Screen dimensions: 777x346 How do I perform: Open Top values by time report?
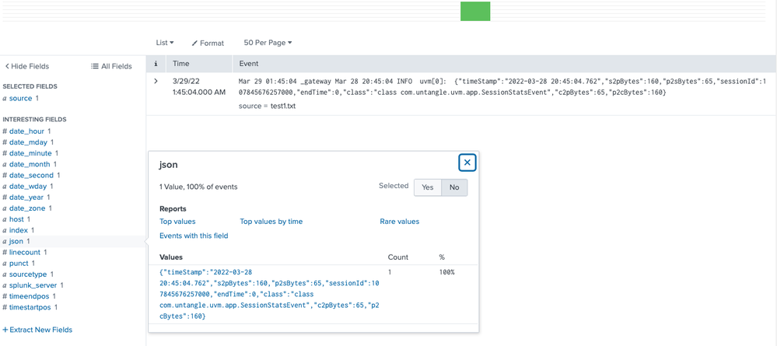tap(271, 222)
